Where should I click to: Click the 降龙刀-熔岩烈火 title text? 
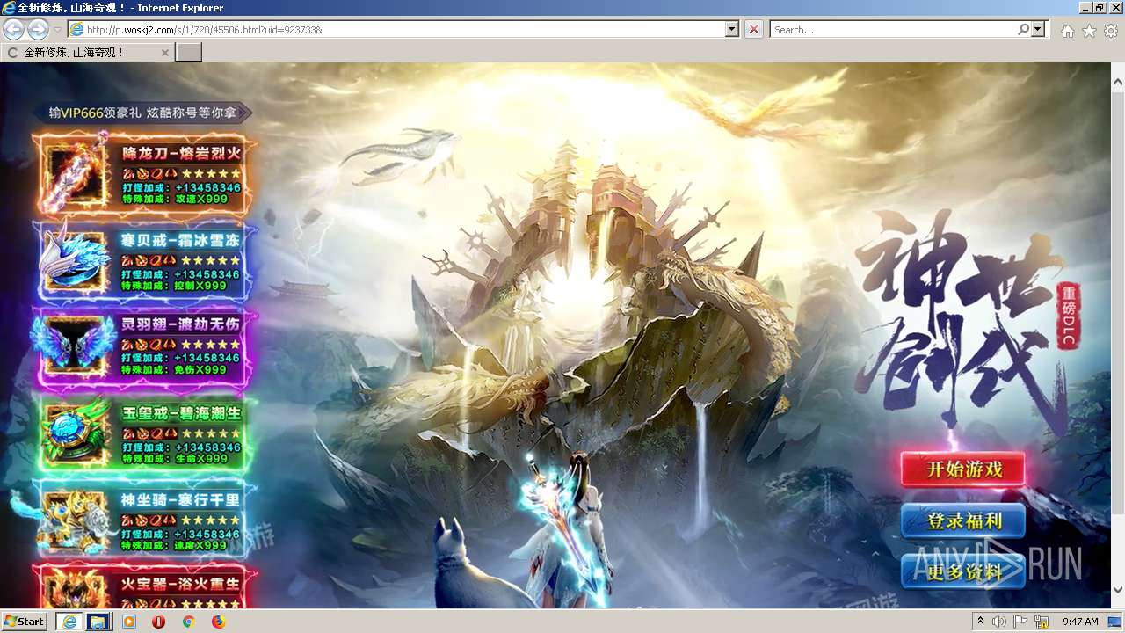click(181, 153)
